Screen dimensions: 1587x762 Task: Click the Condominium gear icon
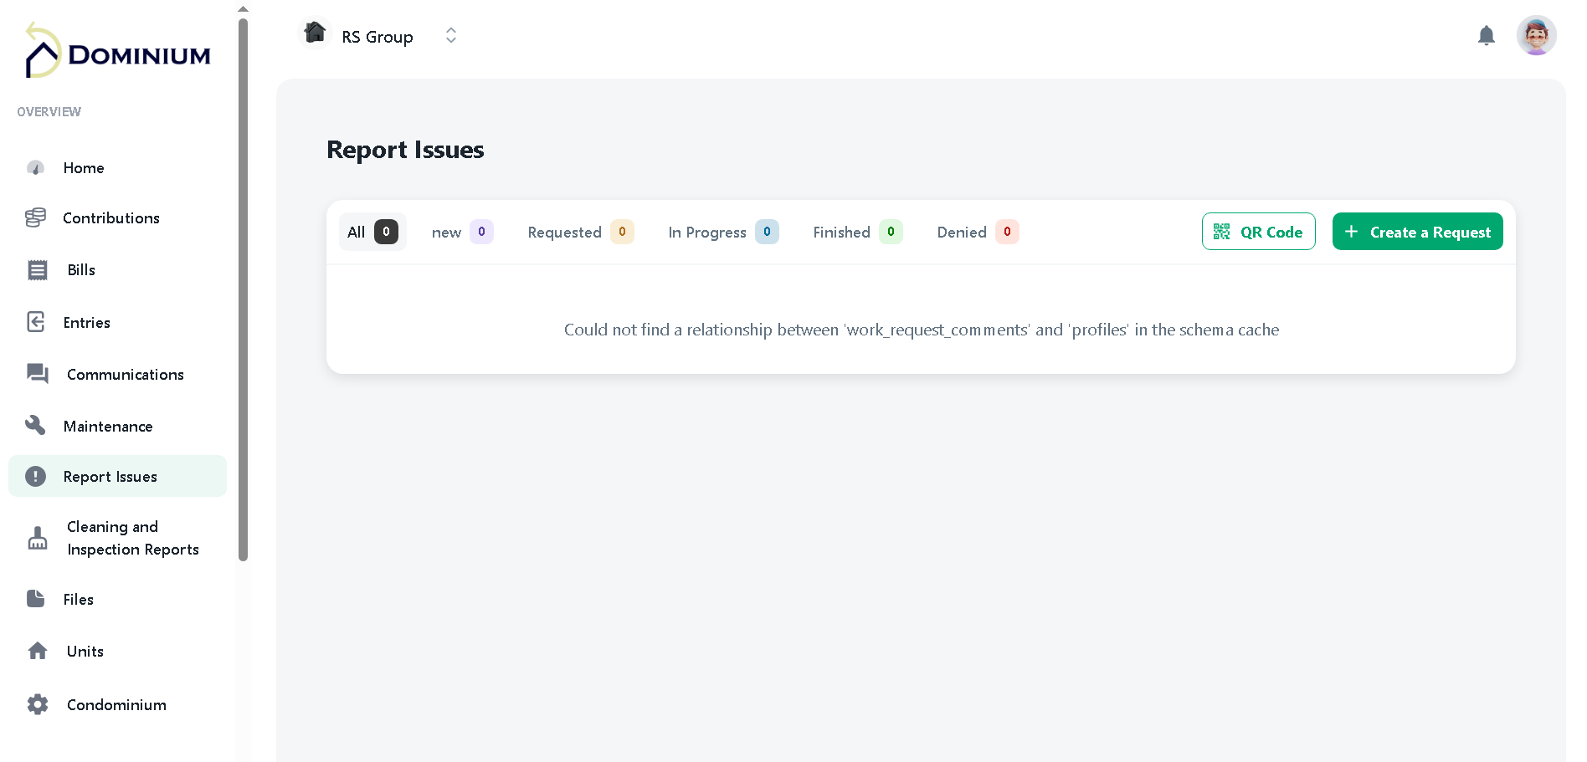(37, 704)
